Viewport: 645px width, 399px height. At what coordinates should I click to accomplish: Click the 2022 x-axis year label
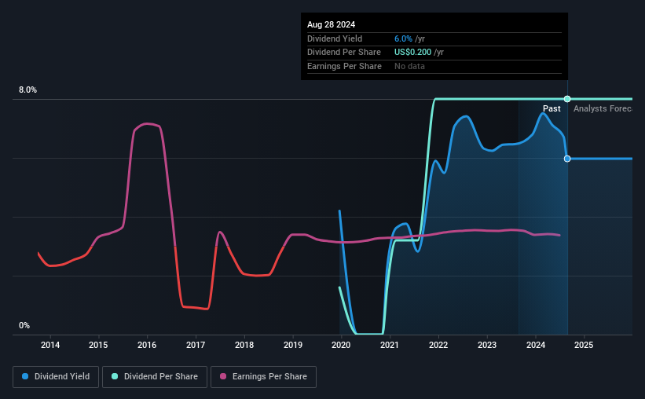coord(438,345)
